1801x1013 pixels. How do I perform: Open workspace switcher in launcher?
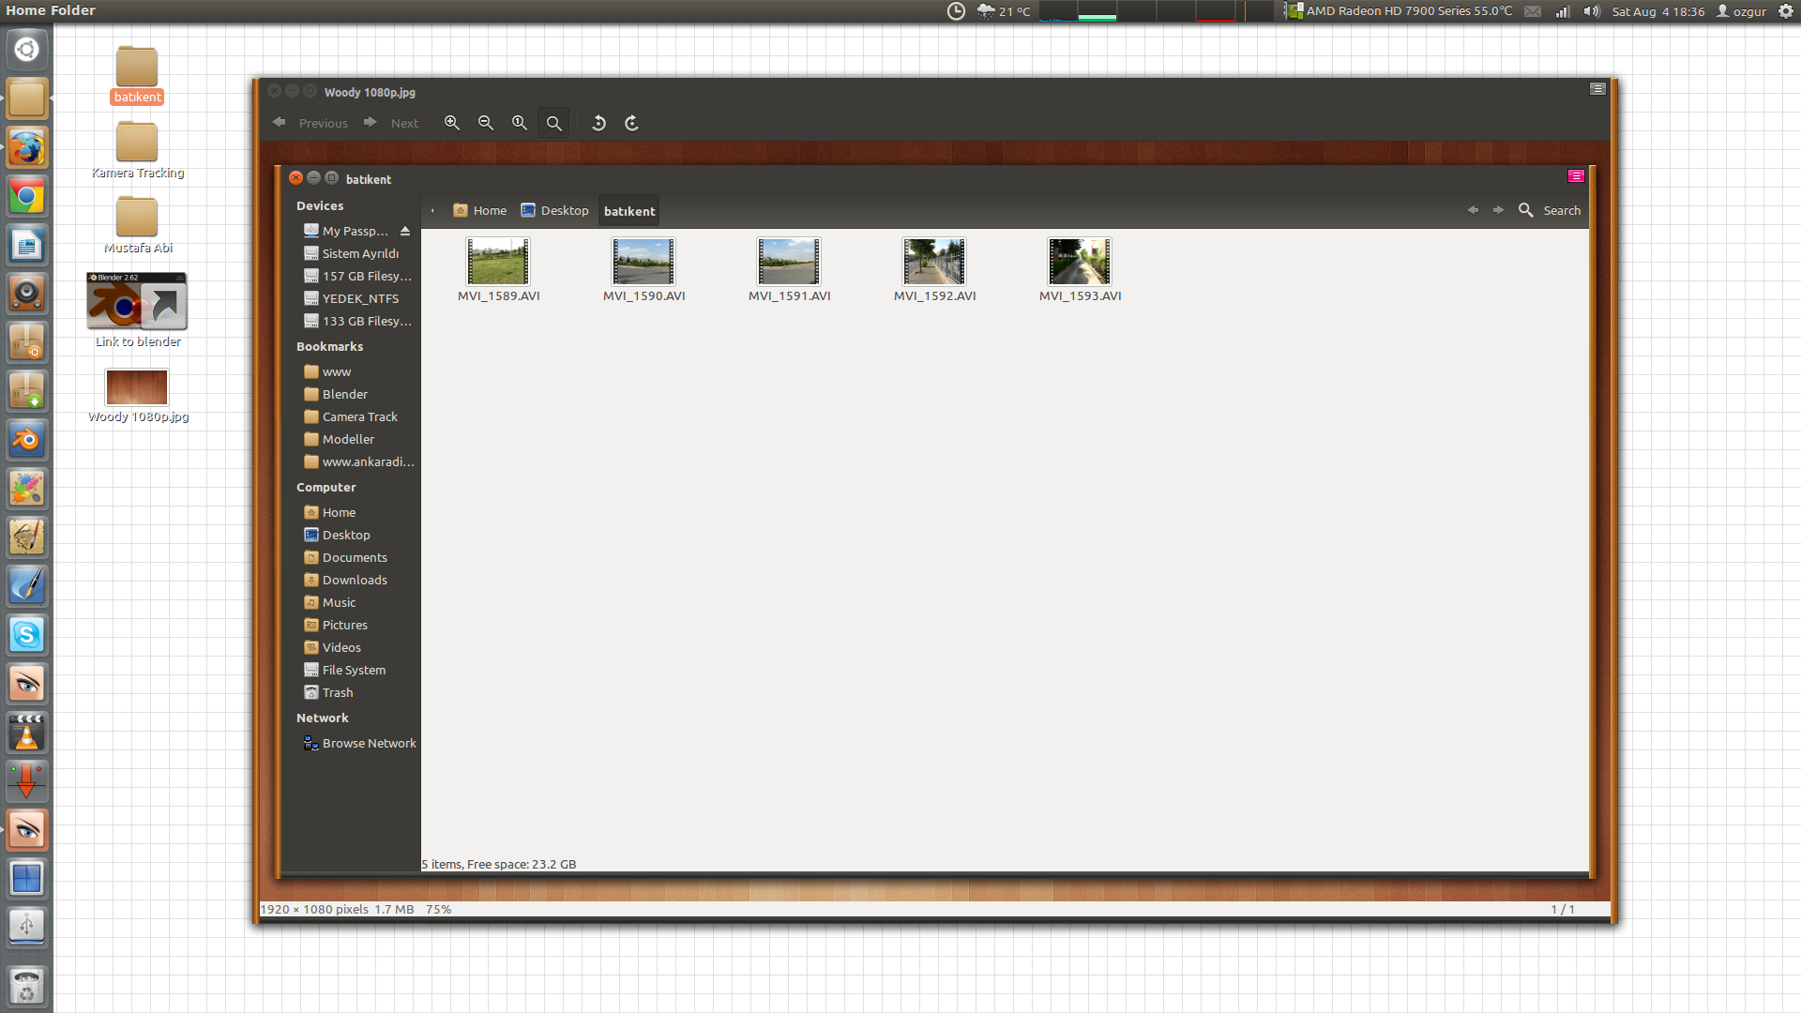pyautogui.click(x=26, y=879)
